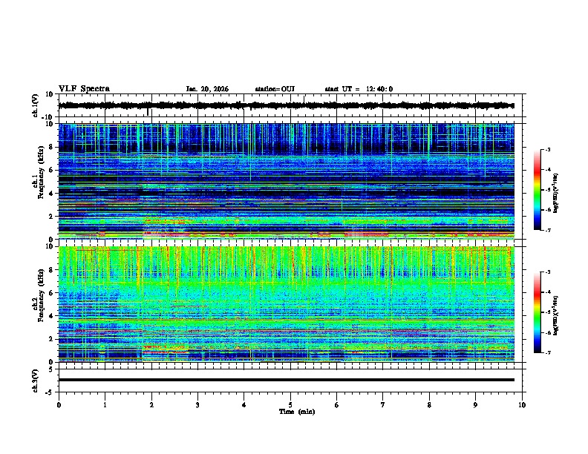Click the ch.2 color bar log(PSD) units label
Screen dimensions: 588x454
click(x=556, y=316)
